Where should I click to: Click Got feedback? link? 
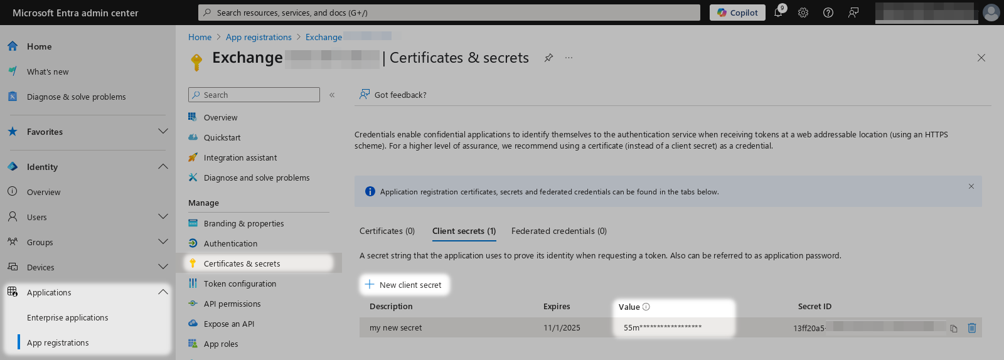393,95
